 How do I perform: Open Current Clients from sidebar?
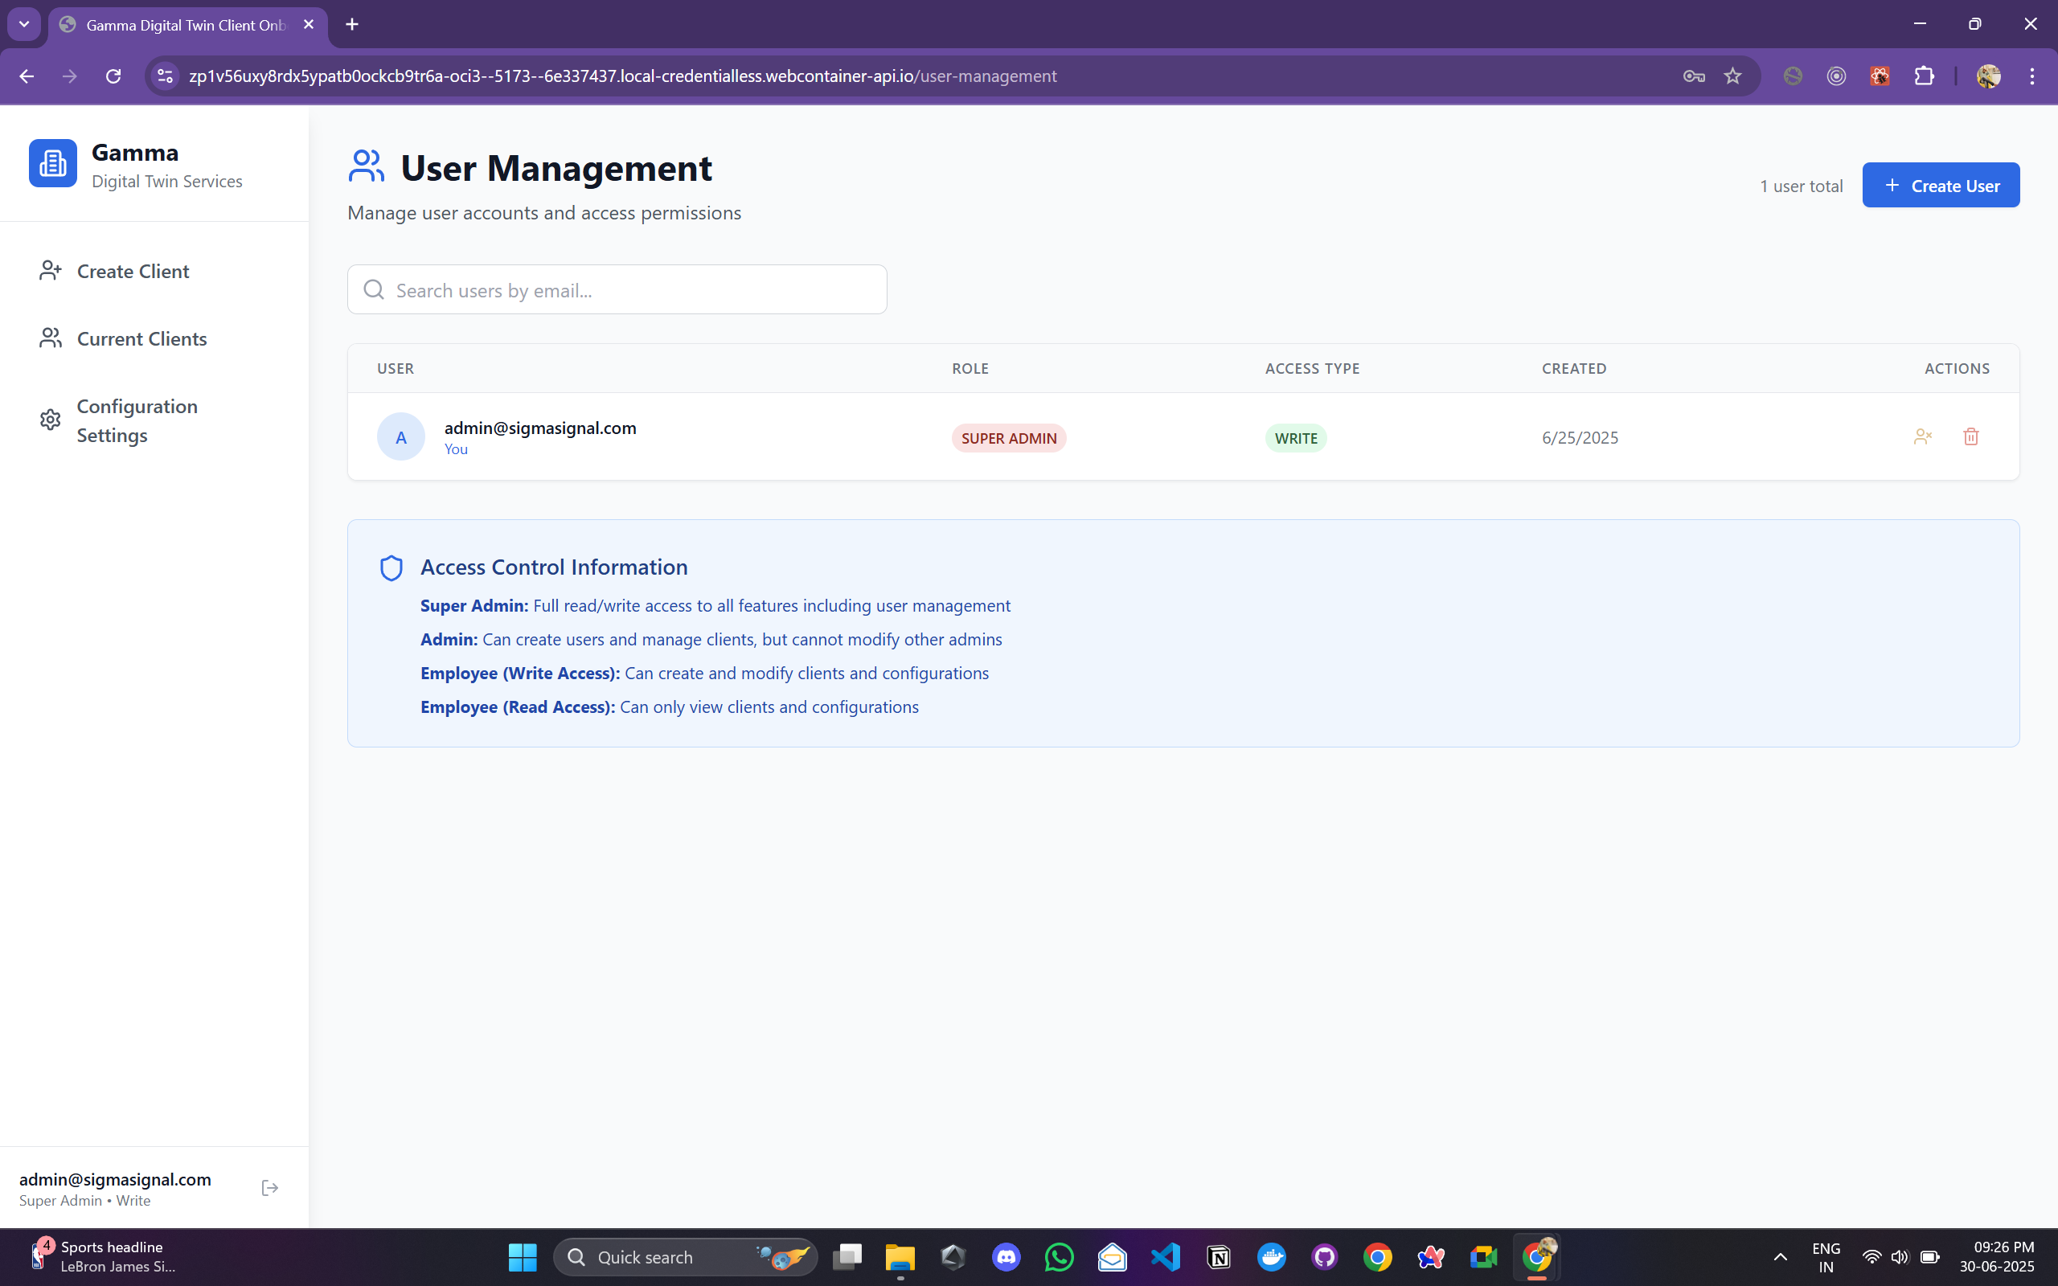point(141,338)
